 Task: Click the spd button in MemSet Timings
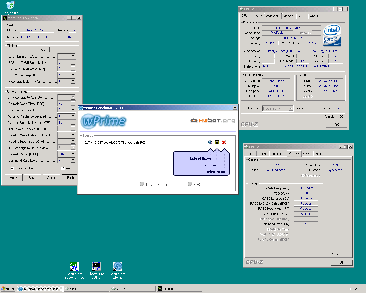click(43, 50)
